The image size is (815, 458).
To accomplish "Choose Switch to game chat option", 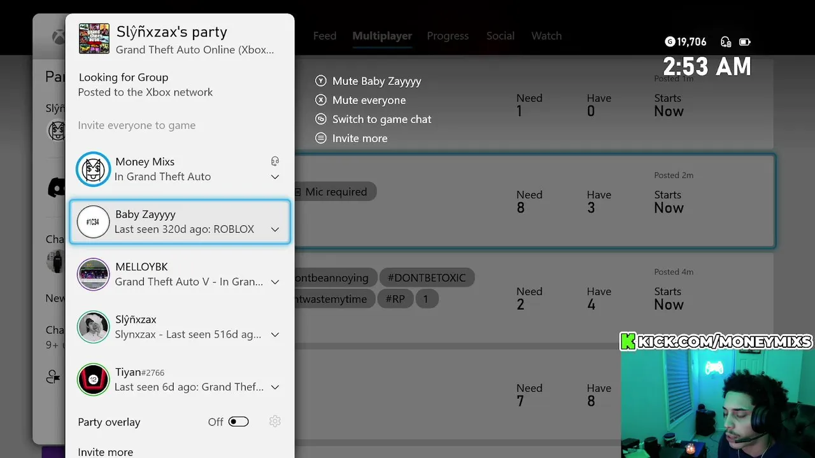I will (x=382, y=119).
